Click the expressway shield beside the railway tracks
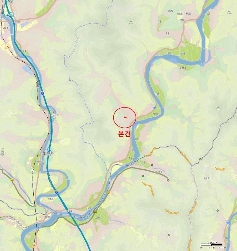 click(43, 93)
